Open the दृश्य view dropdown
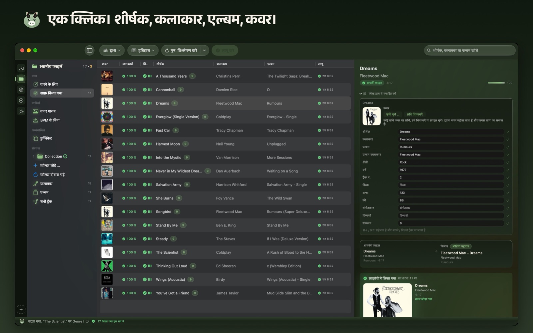Screen dimensions: 533x333 coord(112,50)
